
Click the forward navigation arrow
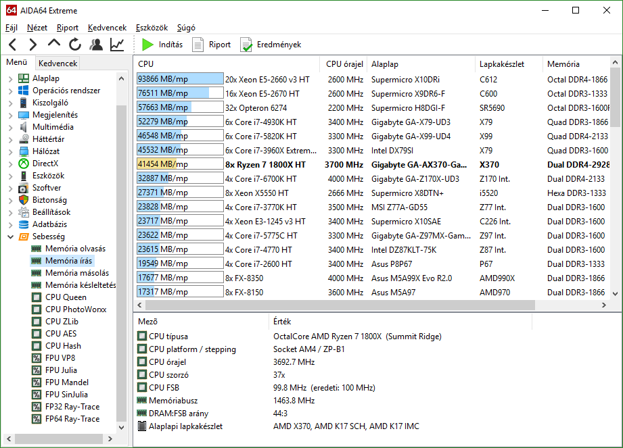pyautogui.click(x=32, y=45)
